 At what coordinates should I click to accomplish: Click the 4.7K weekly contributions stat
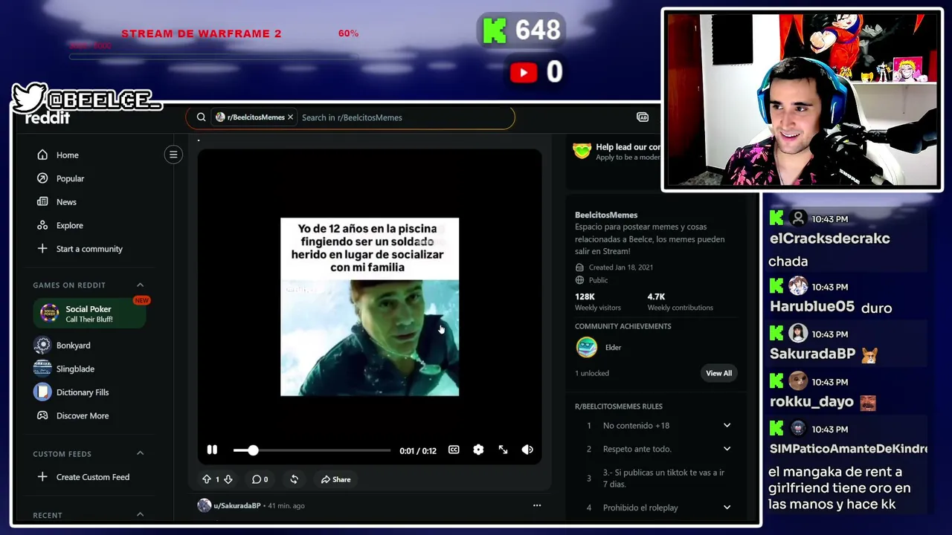click(x=681, y=302)
